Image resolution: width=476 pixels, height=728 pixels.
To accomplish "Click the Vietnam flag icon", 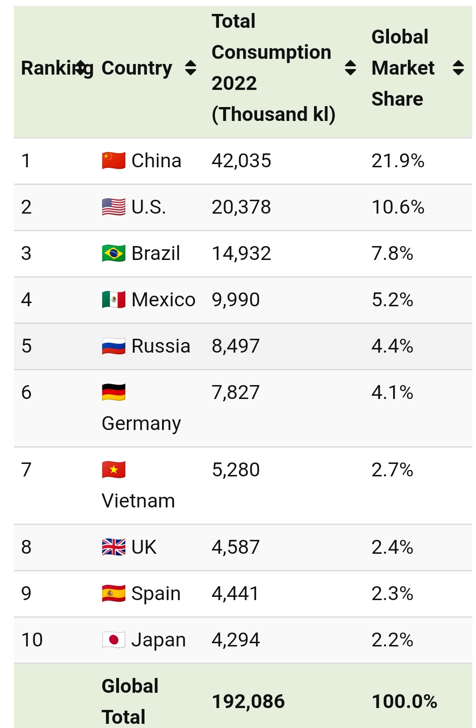I will click(113, 470).
